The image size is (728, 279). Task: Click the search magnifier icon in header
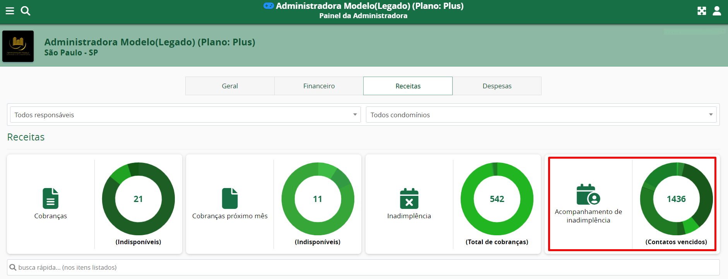click(x=26, y=11)
